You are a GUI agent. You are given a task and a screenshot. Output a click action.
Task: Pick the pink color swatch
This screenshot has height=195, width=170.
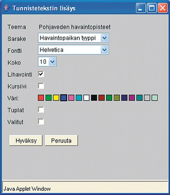point(71,98)
